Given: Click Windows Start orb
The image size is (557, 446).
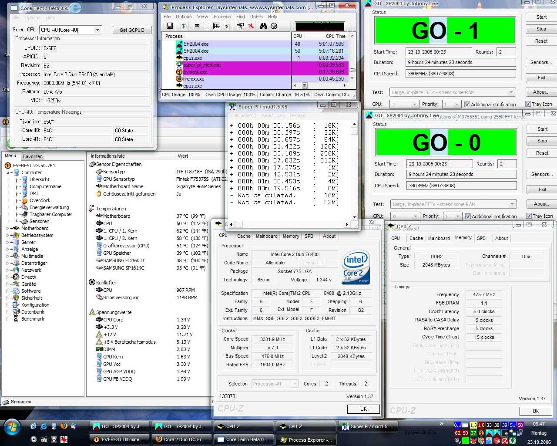Looking at the screenshot, I should point(12,427).
